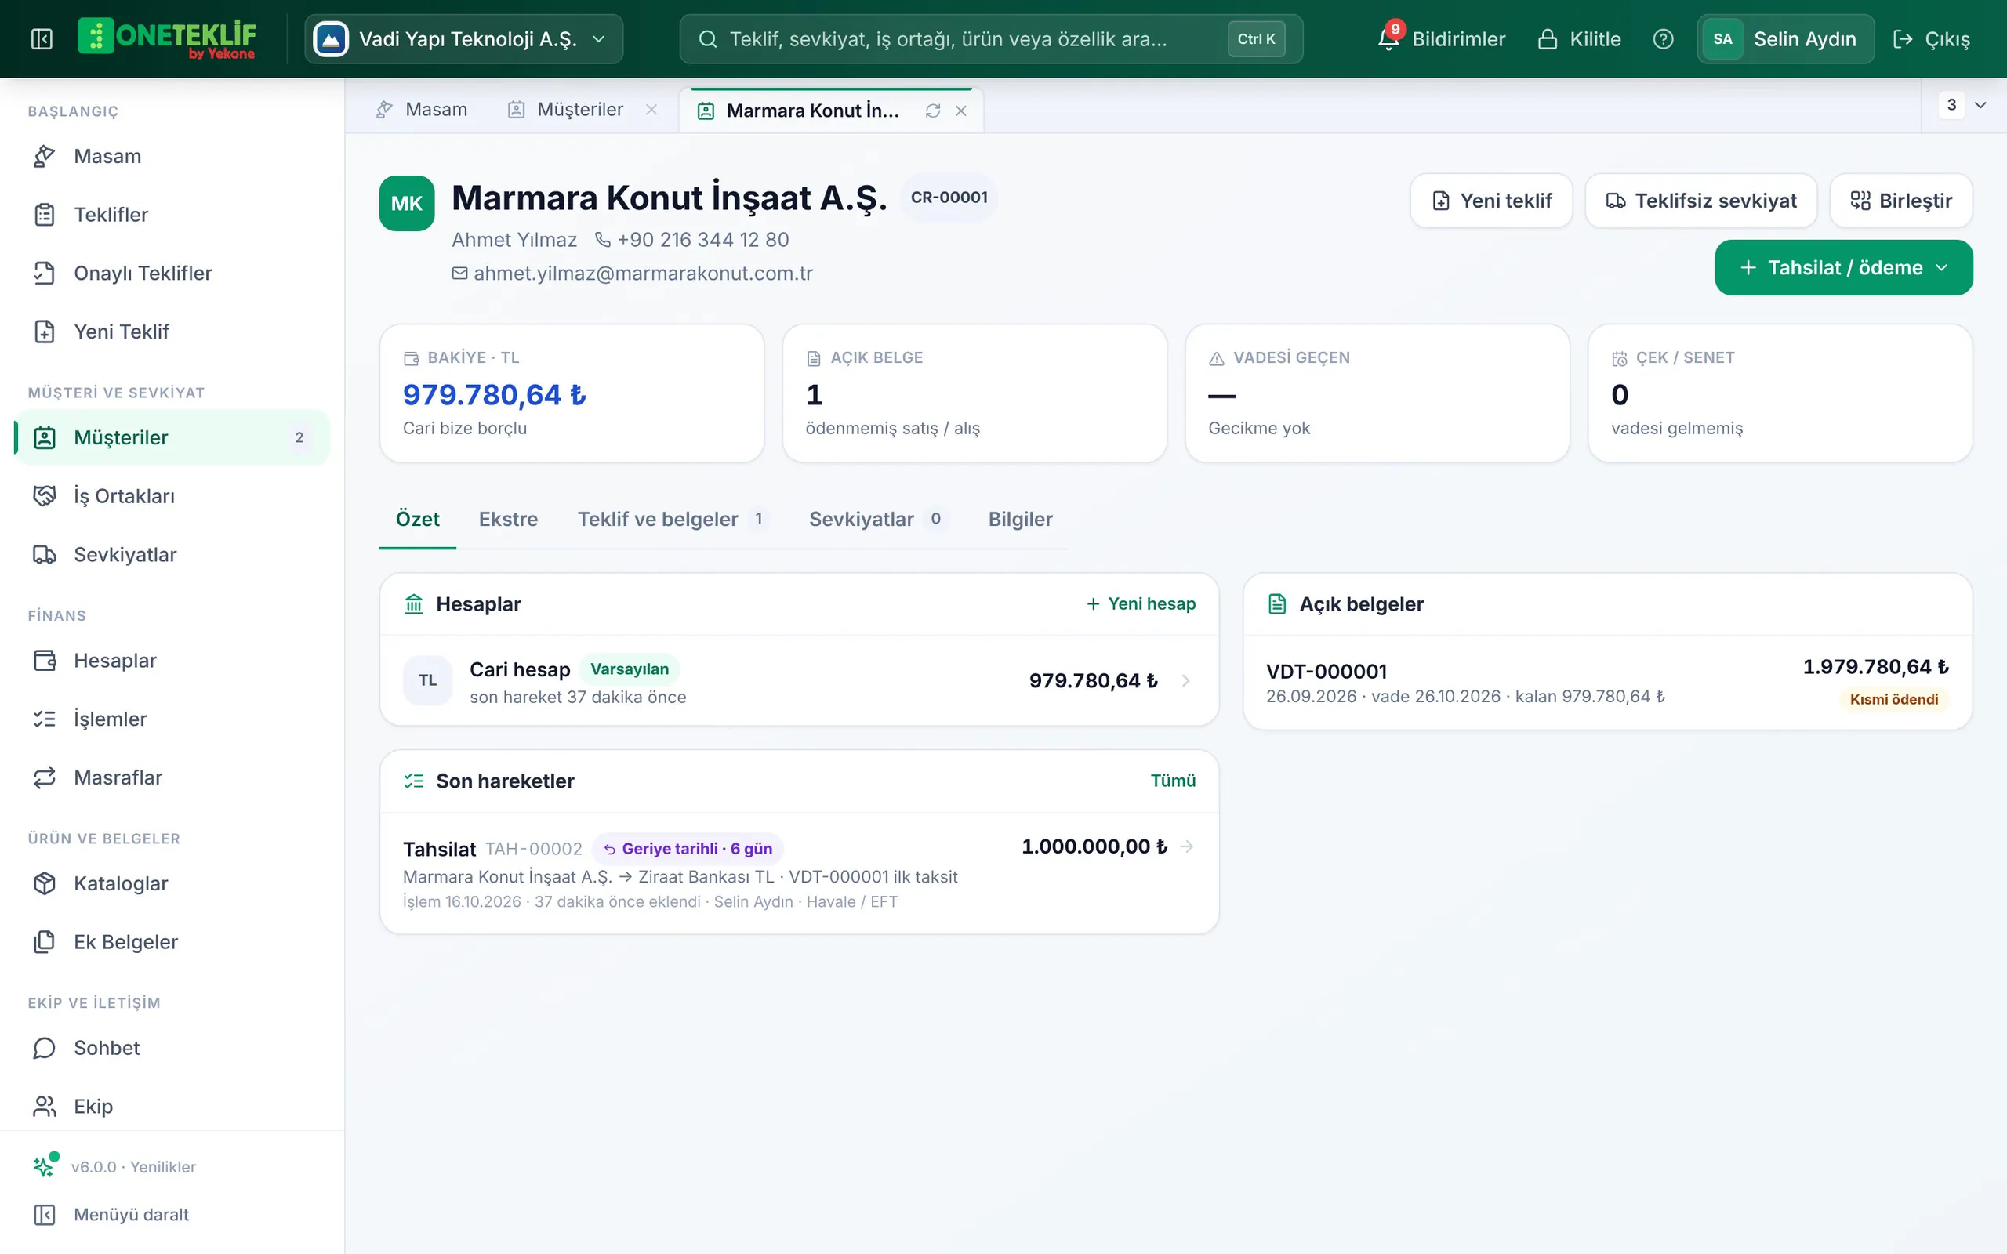
Task: Open Yeni Teklif sidebar entry
Action: point(172,332)
